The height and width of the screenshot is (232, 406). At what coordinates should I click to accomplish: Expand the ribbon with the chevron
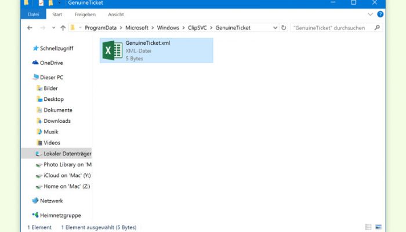[x=370, y=14]
